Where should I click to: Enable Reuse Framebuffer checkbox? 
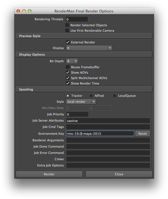[68, 67]
